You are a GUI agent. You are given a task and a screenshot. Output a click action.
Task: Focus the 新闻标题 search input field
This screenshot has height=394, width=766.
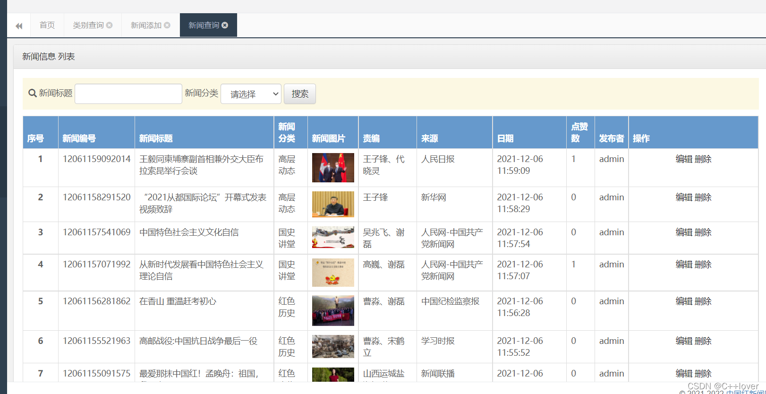[x=128, y=94]
